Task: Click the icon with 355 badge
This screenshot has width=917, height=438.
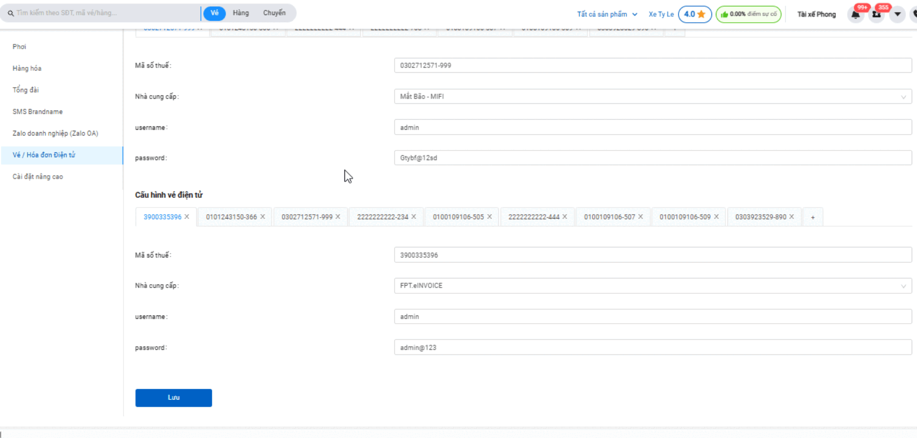Action: click(876, 14)
